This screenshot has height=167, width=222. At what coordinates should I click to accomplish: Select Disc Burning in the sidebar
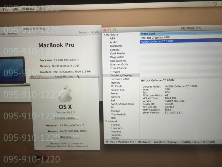(118, 61)
